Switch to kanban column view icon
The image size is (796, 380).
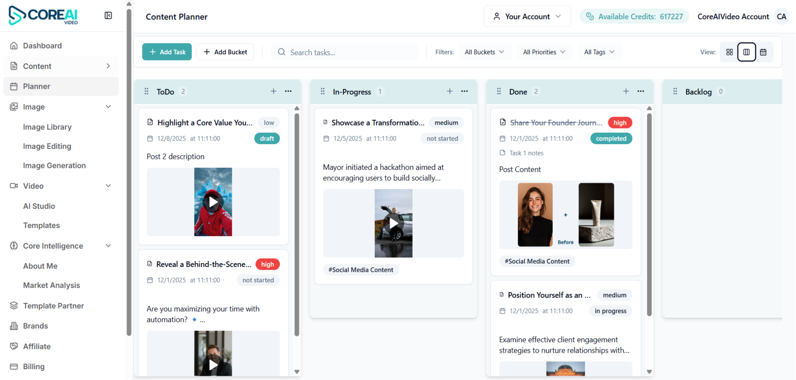point(746,52)
